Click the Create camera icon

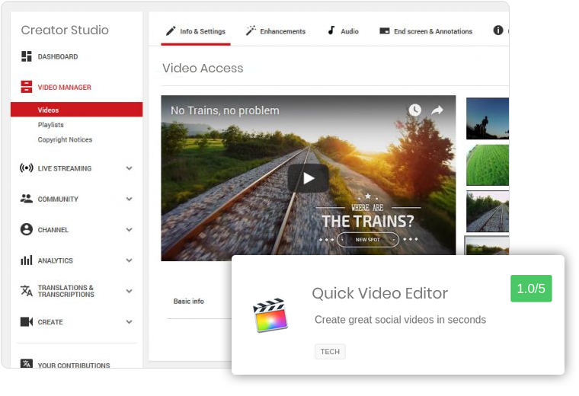26,322
